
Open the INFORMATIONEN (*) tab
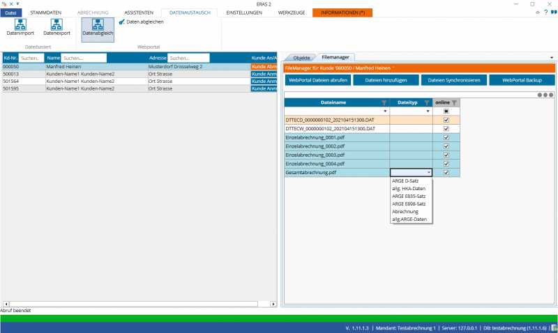(x=342, y=13)
